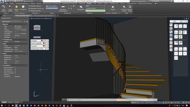Click the help icon in title bar
Viewport: 190px width, 107px height.
[x=171, y=1]
